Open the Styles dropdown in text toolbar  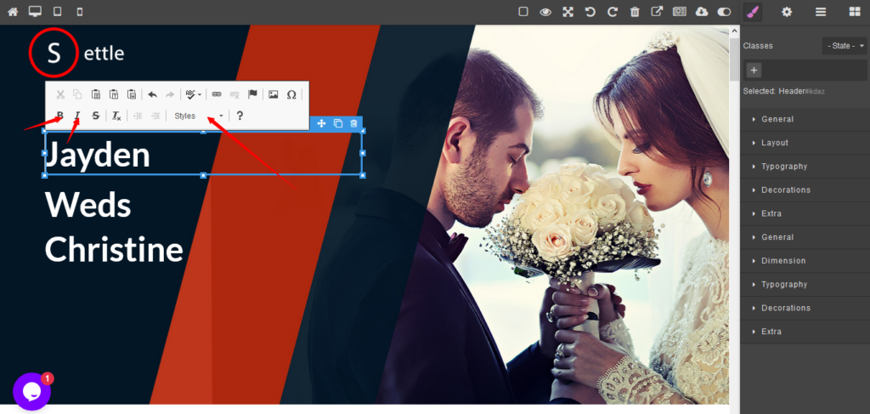(x=199, y=116)
